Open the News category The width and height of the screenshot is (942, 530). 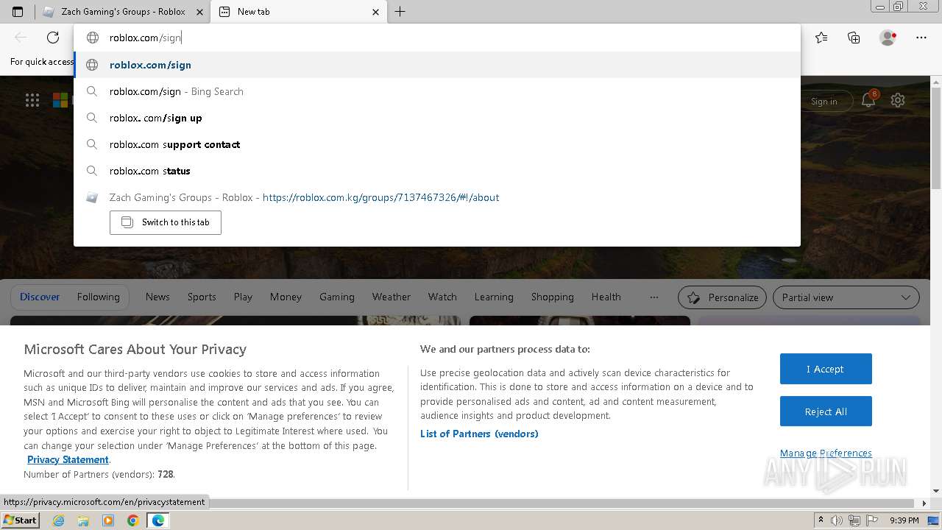(157, 297)
